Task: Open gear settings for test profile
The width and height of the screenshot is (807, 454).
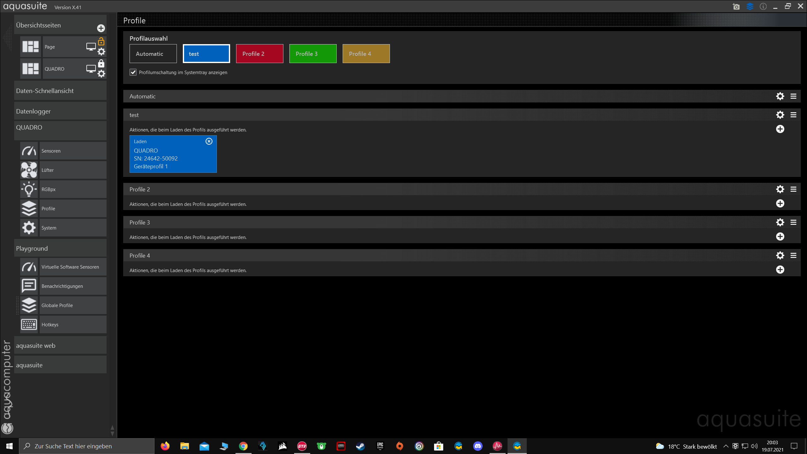Action: pos(780,115)
